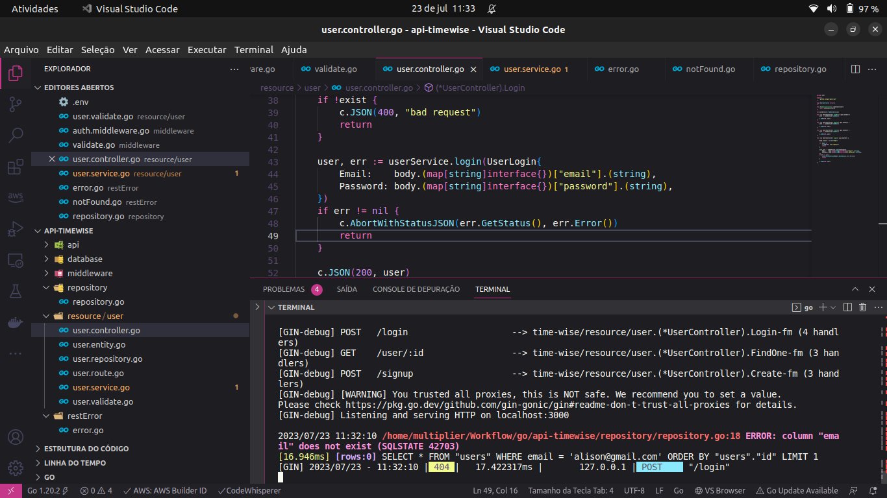Viewport: 887px width, 498px height.
Task: Click the remote window indicator in status bar
Action: tap(11, 491)
